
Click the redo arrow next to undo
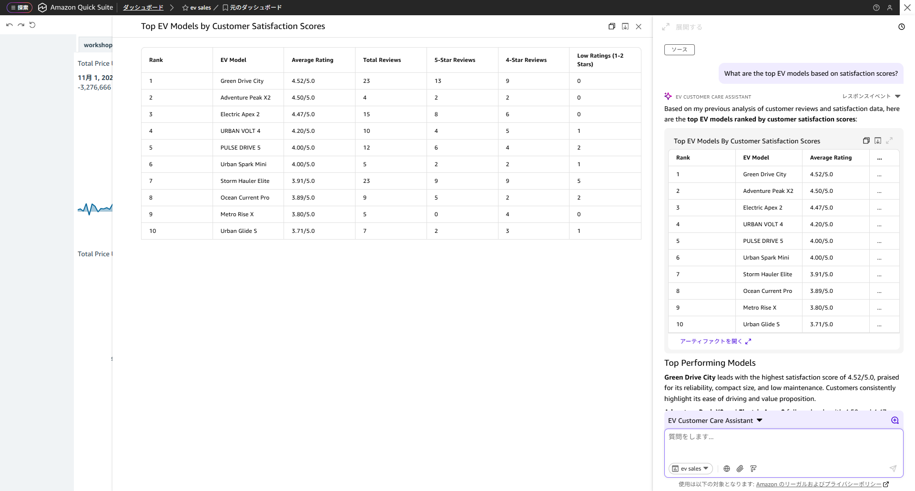pos(20,25)
